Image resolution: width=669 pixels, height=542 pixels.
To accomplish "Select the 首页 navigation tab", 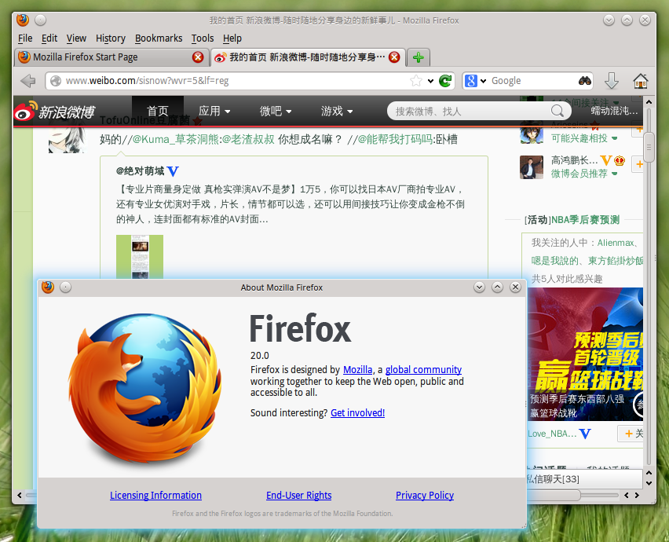I will pos(158,111).
